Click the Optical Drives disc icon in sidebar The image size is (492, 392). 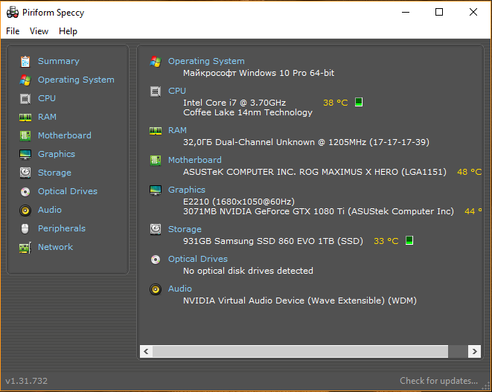click(25, 192)
